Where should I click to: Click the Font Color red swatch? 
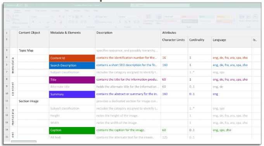click(x=61, y=22)
